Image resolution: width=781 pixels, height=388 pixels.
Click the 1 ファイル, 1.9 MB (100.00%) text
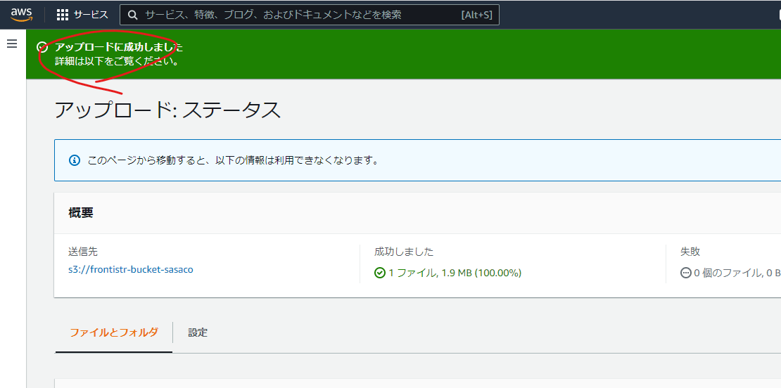(455, 273)
